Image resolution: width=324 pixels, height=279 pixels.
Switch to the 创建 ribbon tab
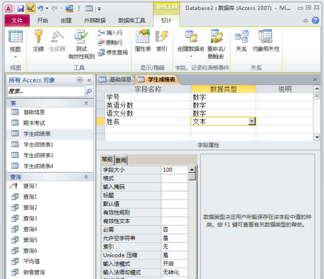tap(66, 20)
